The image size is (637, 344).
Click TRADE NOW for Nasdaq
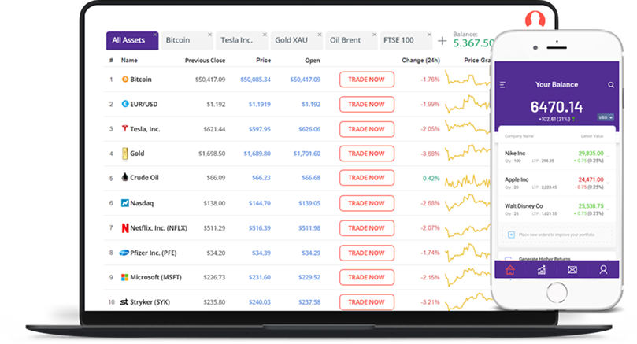pos(367,203)
